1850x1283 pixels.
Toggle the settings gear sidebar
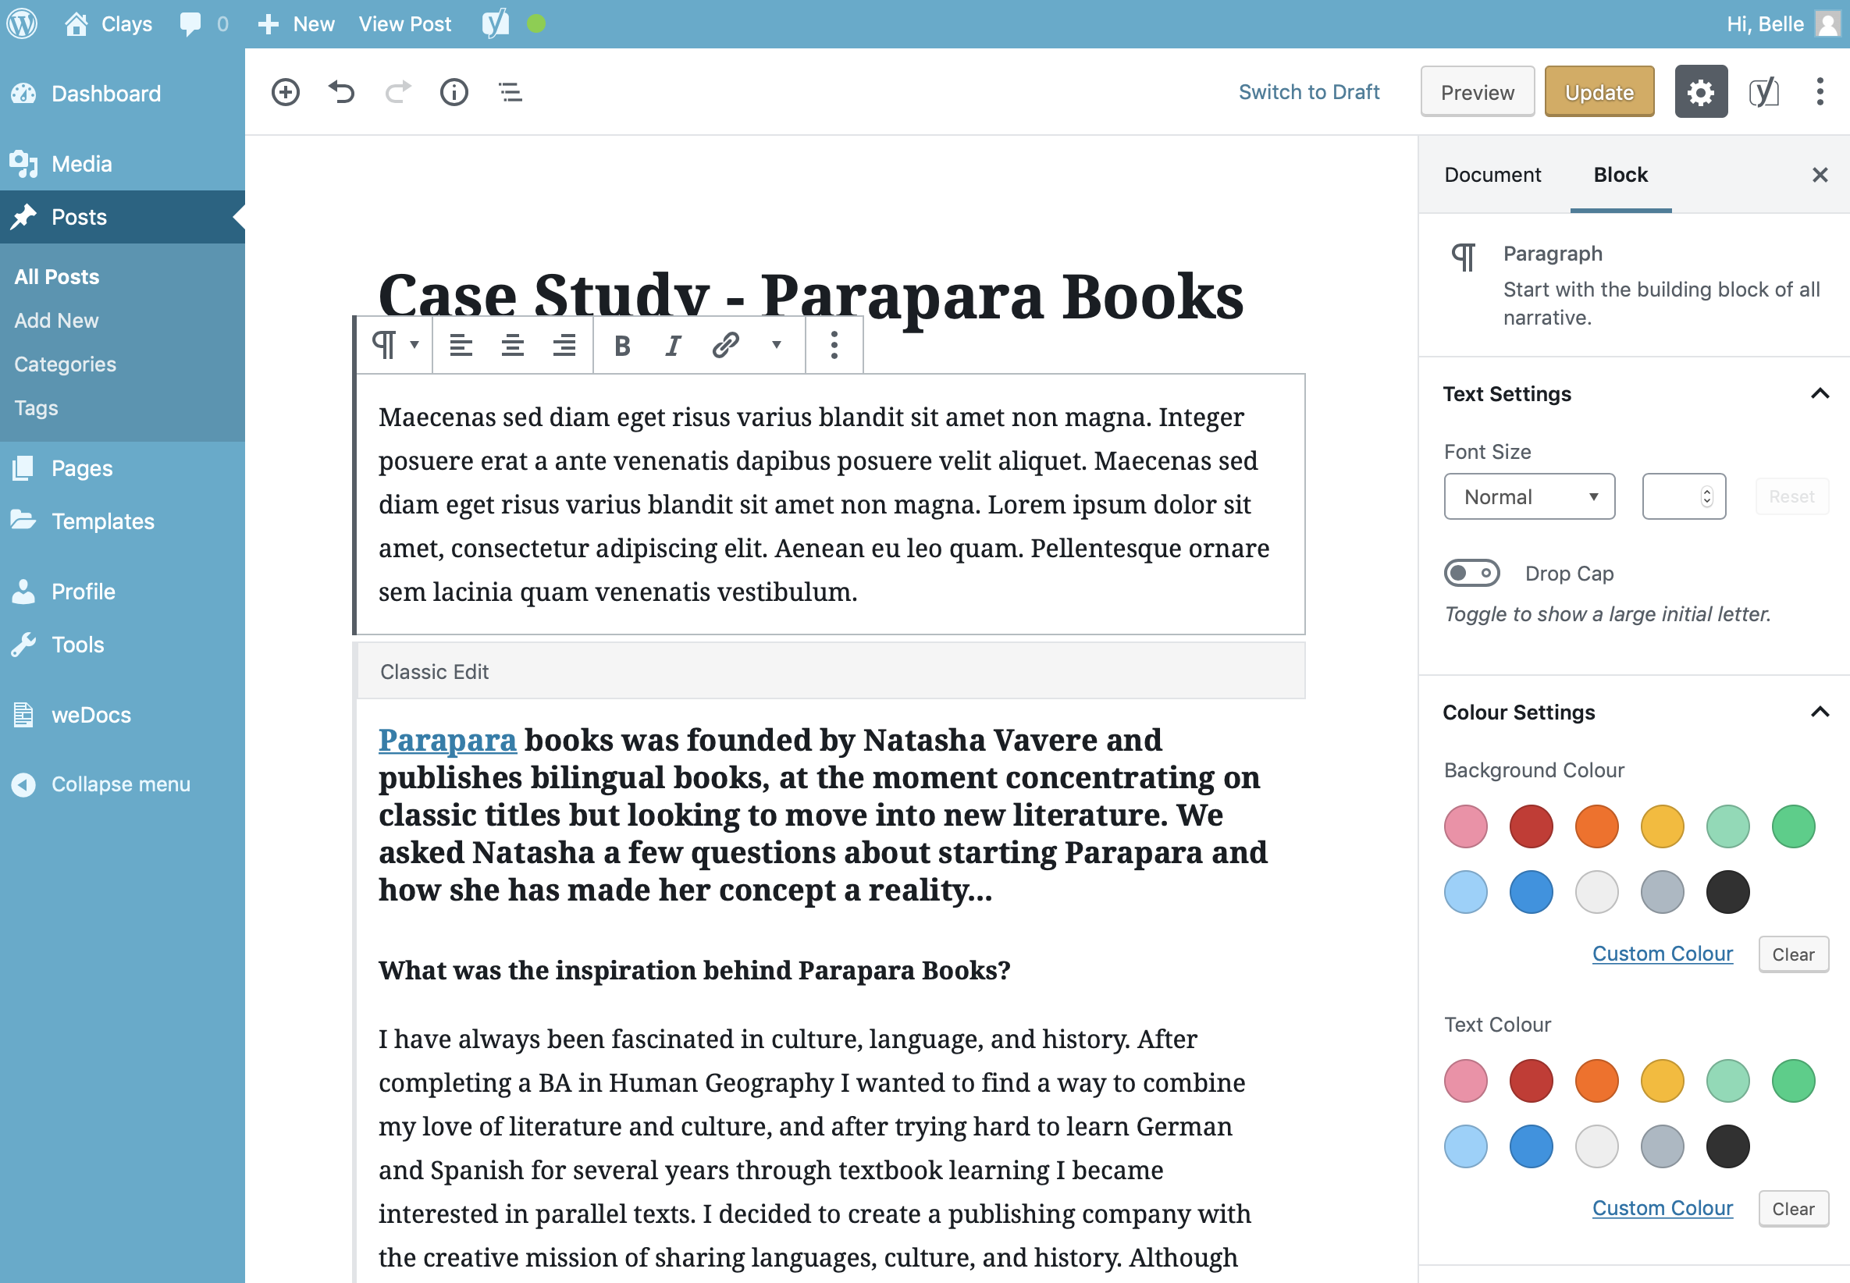1700,91
